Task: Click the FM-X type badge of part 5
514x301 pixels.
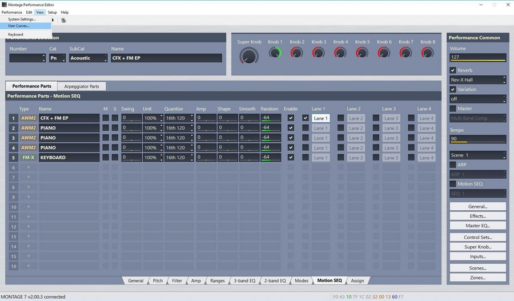Action: (29, 158)
